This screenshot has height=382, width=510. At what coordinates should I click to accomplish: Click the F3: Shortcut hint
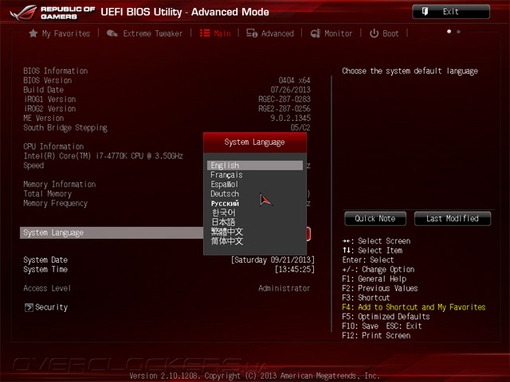point(366,298)
